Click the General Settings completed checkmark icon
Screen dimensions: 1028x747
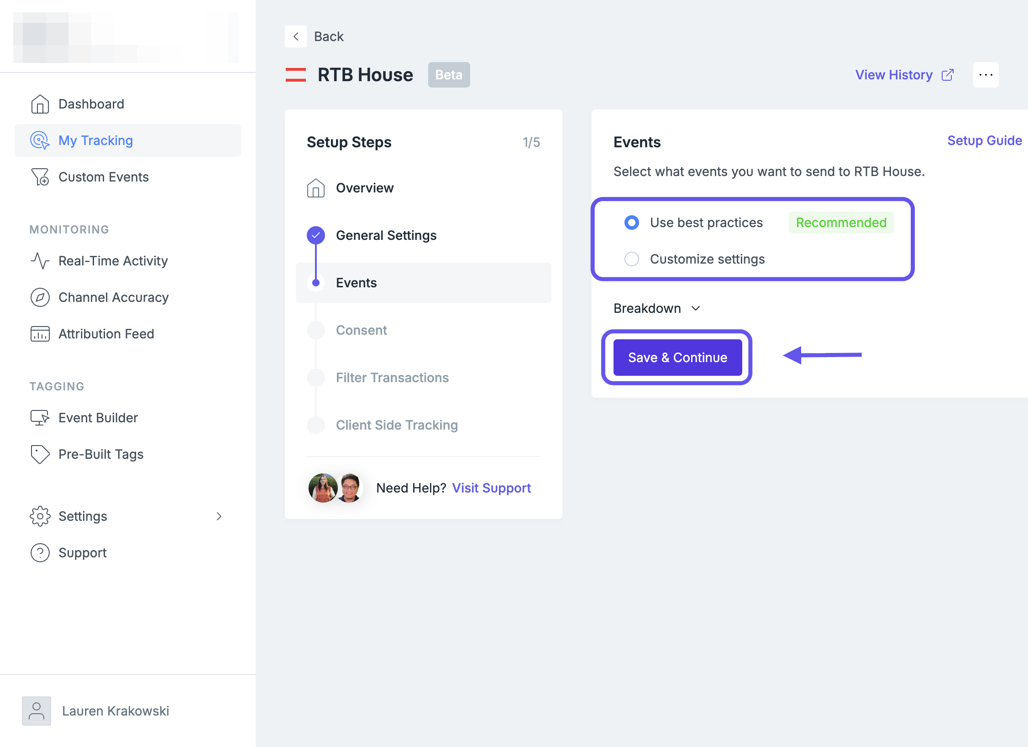[316, 235]
